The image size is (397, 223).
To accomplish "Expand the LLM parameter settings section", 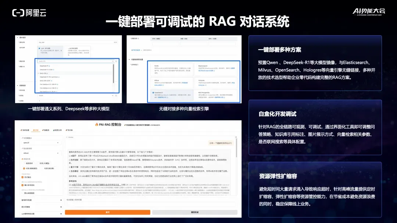I will pyautogui.click(x=42, y=214).
